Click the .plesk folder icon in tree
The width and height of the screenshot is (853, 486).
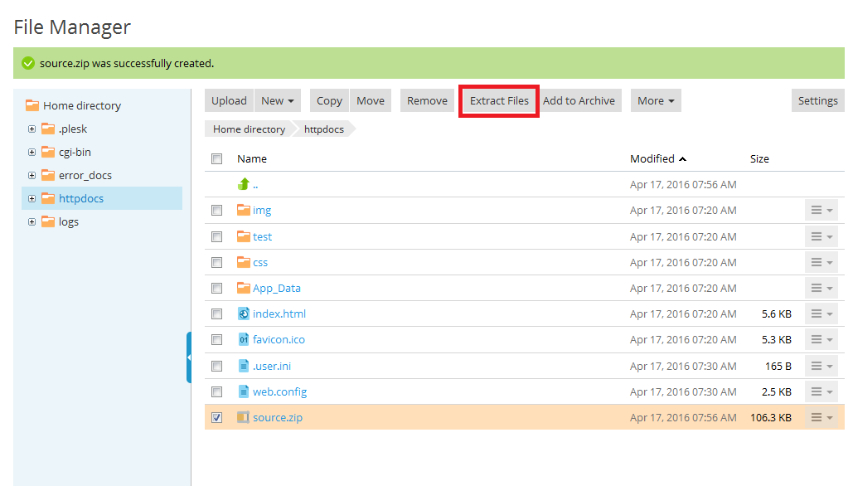click(48, 129)
